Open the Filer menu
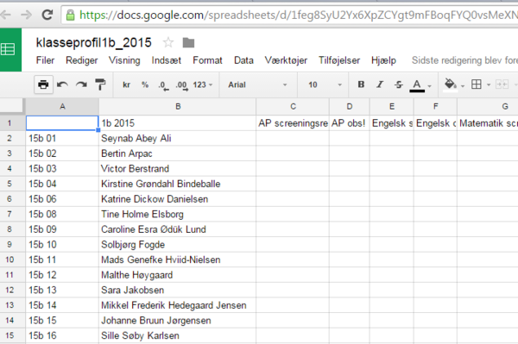The height and width of the screenshot is (344, 518). (45, 60)
